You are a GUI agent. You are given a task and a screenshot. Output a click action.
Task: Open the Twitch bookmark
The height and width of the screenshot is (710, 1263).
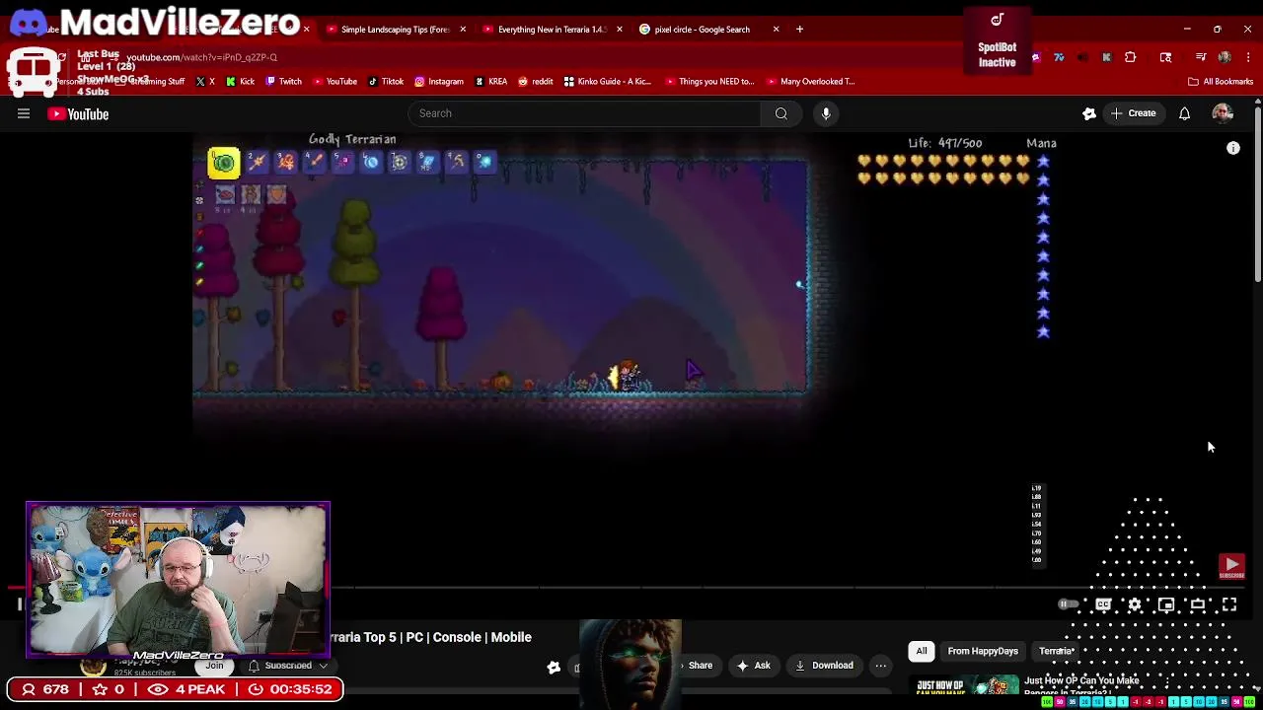[283, 82]
